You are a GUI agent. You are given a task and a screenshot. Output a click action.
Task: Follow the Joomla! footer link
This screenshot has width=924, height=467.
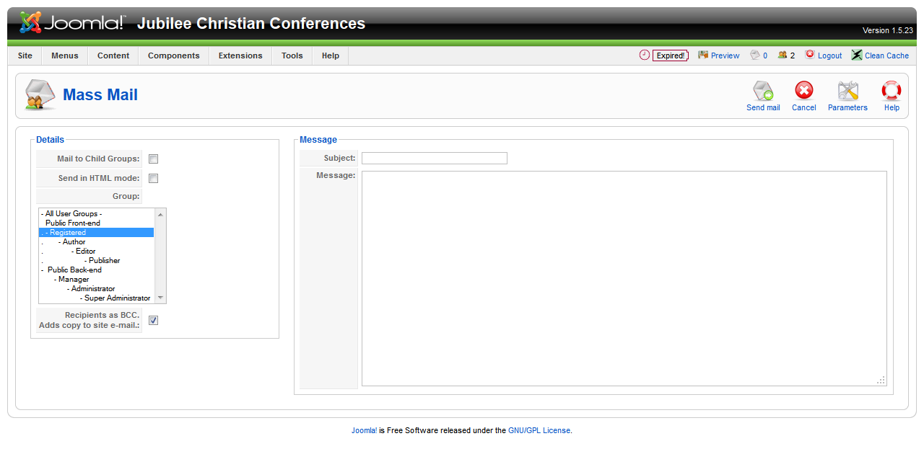364,430
